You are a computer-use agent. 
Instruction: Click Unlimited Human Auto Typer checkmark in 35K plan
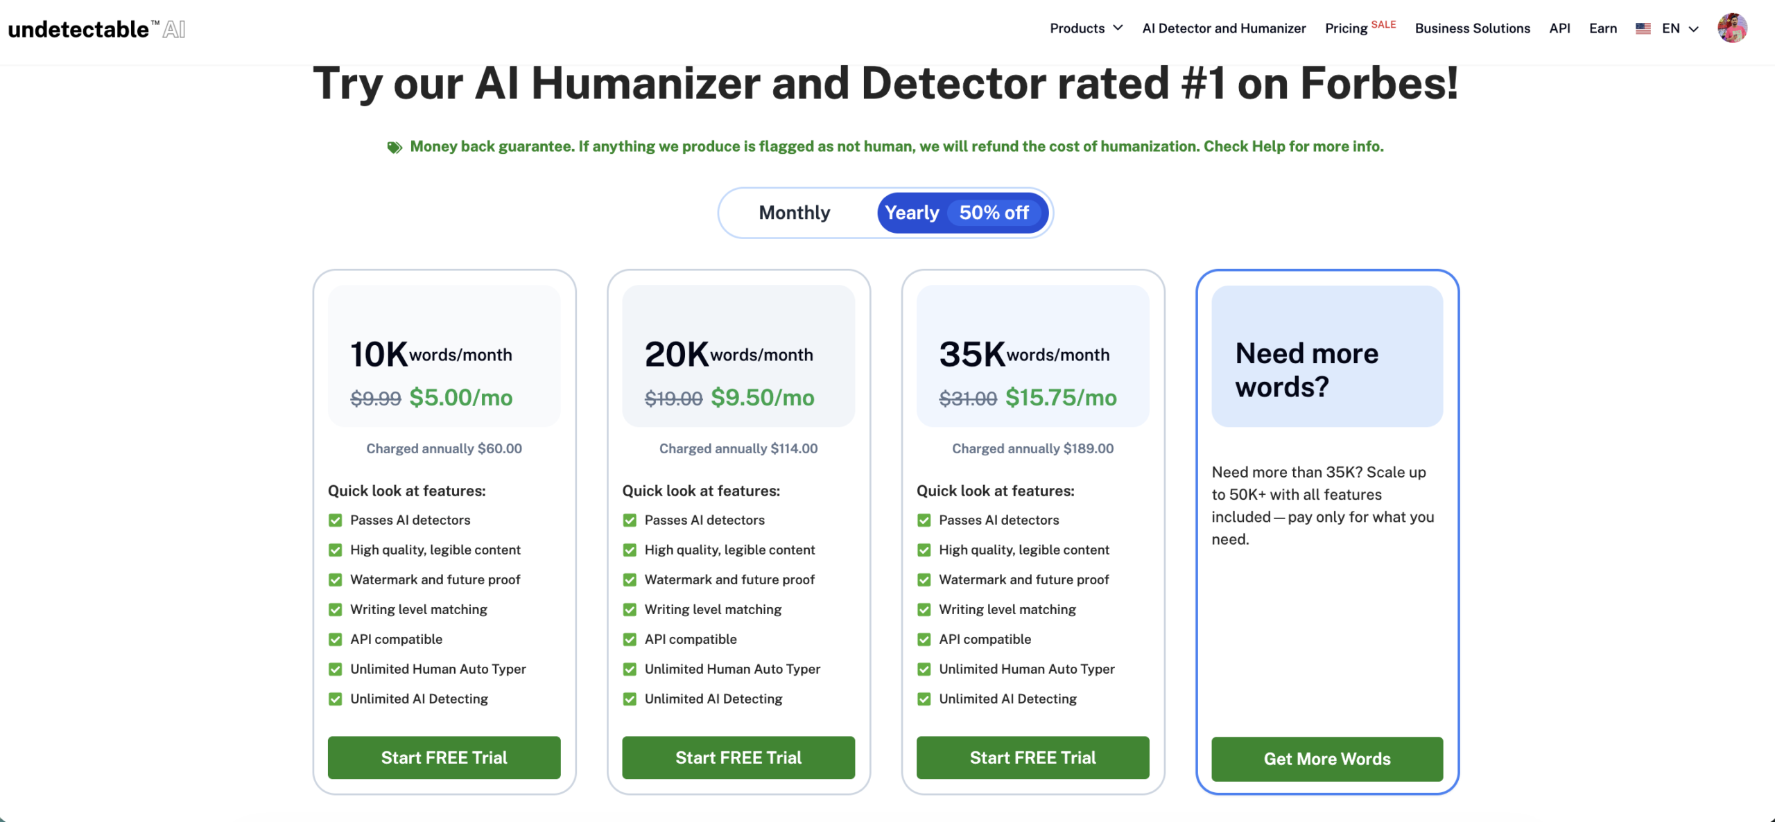924,670
